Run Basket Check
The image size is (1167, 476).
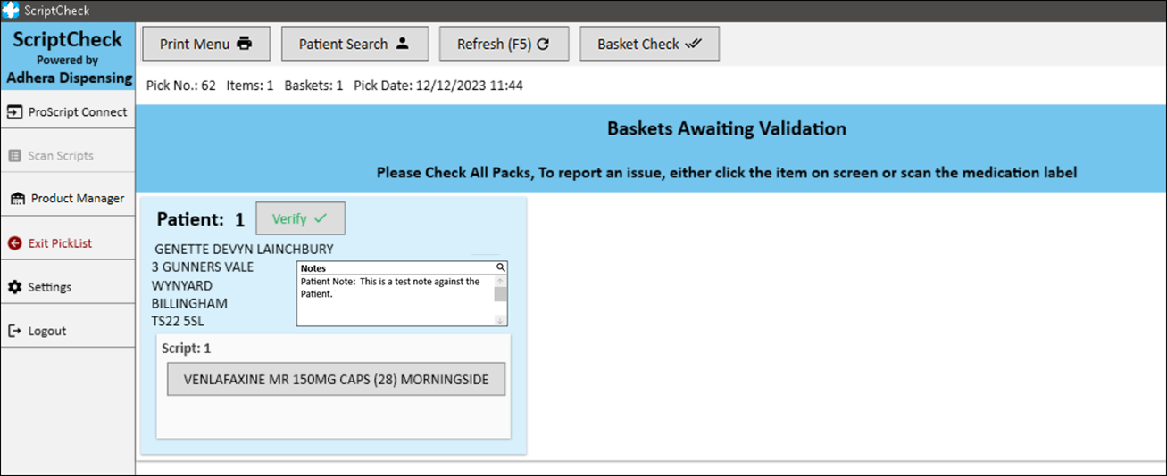tap(649, 44)
